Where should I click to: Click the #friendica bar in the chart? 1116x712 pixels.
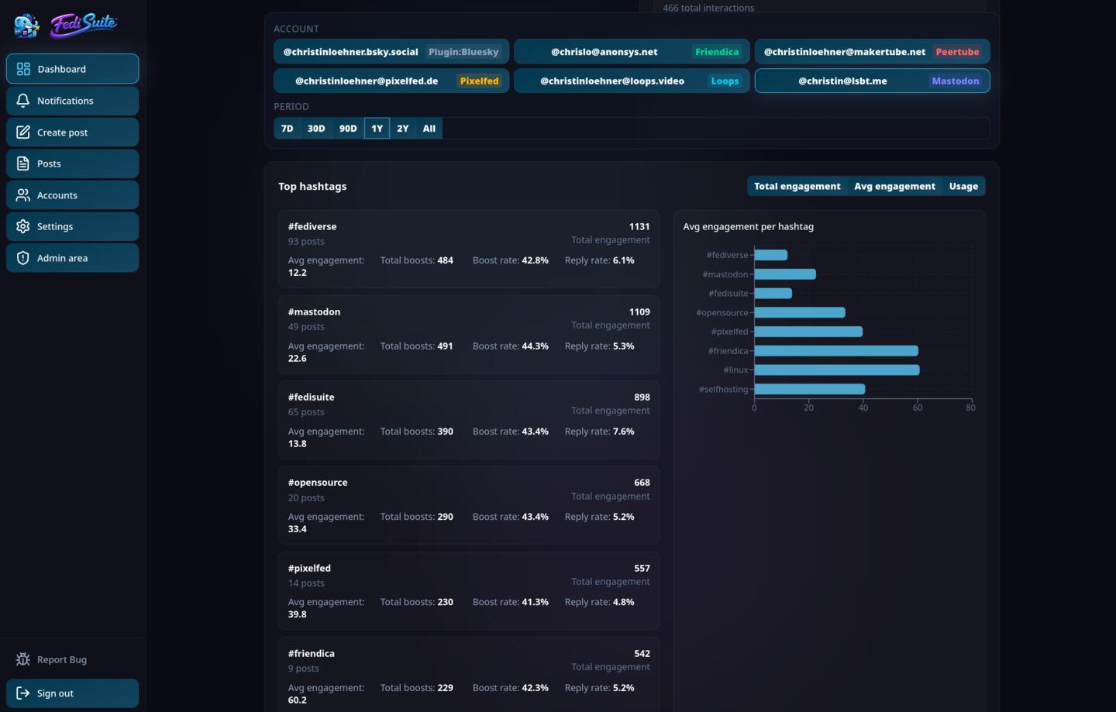click(836, 351)
